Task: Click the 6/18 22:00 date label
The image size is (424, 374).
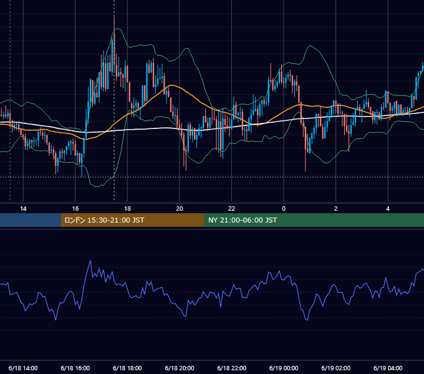Action: coord(232,368)
